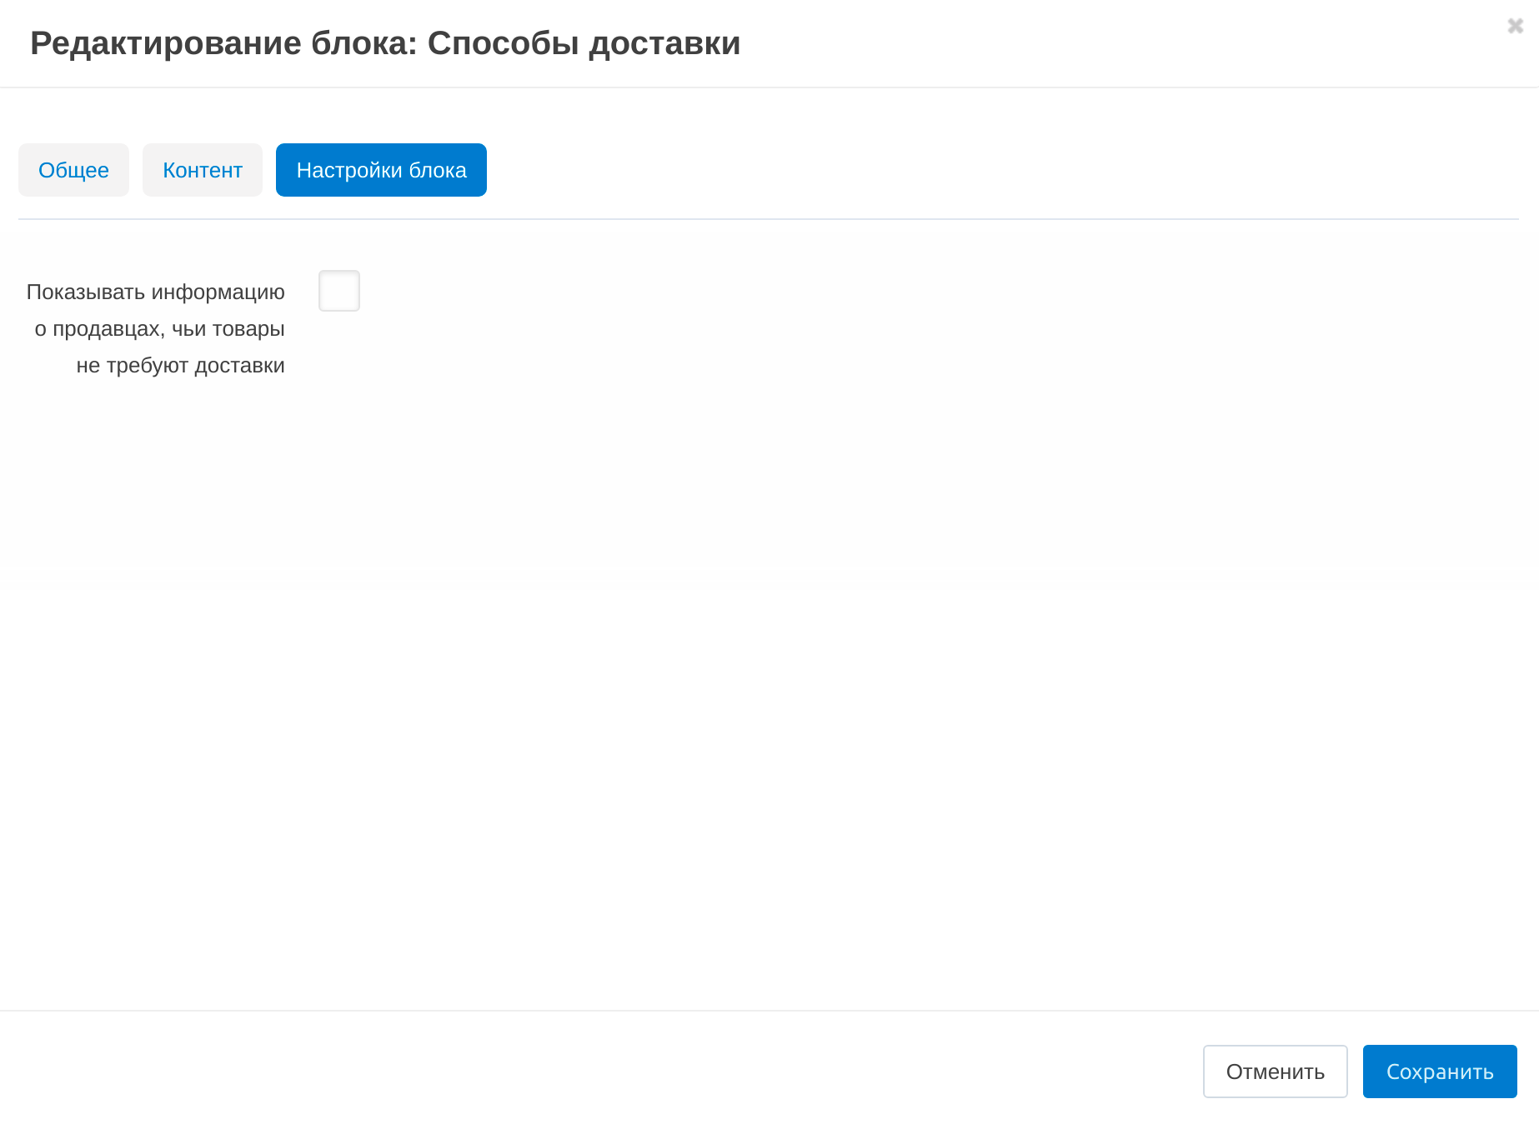Click the white Отменить button
The image size is (1539, 1129).
pos(1275,1072)
